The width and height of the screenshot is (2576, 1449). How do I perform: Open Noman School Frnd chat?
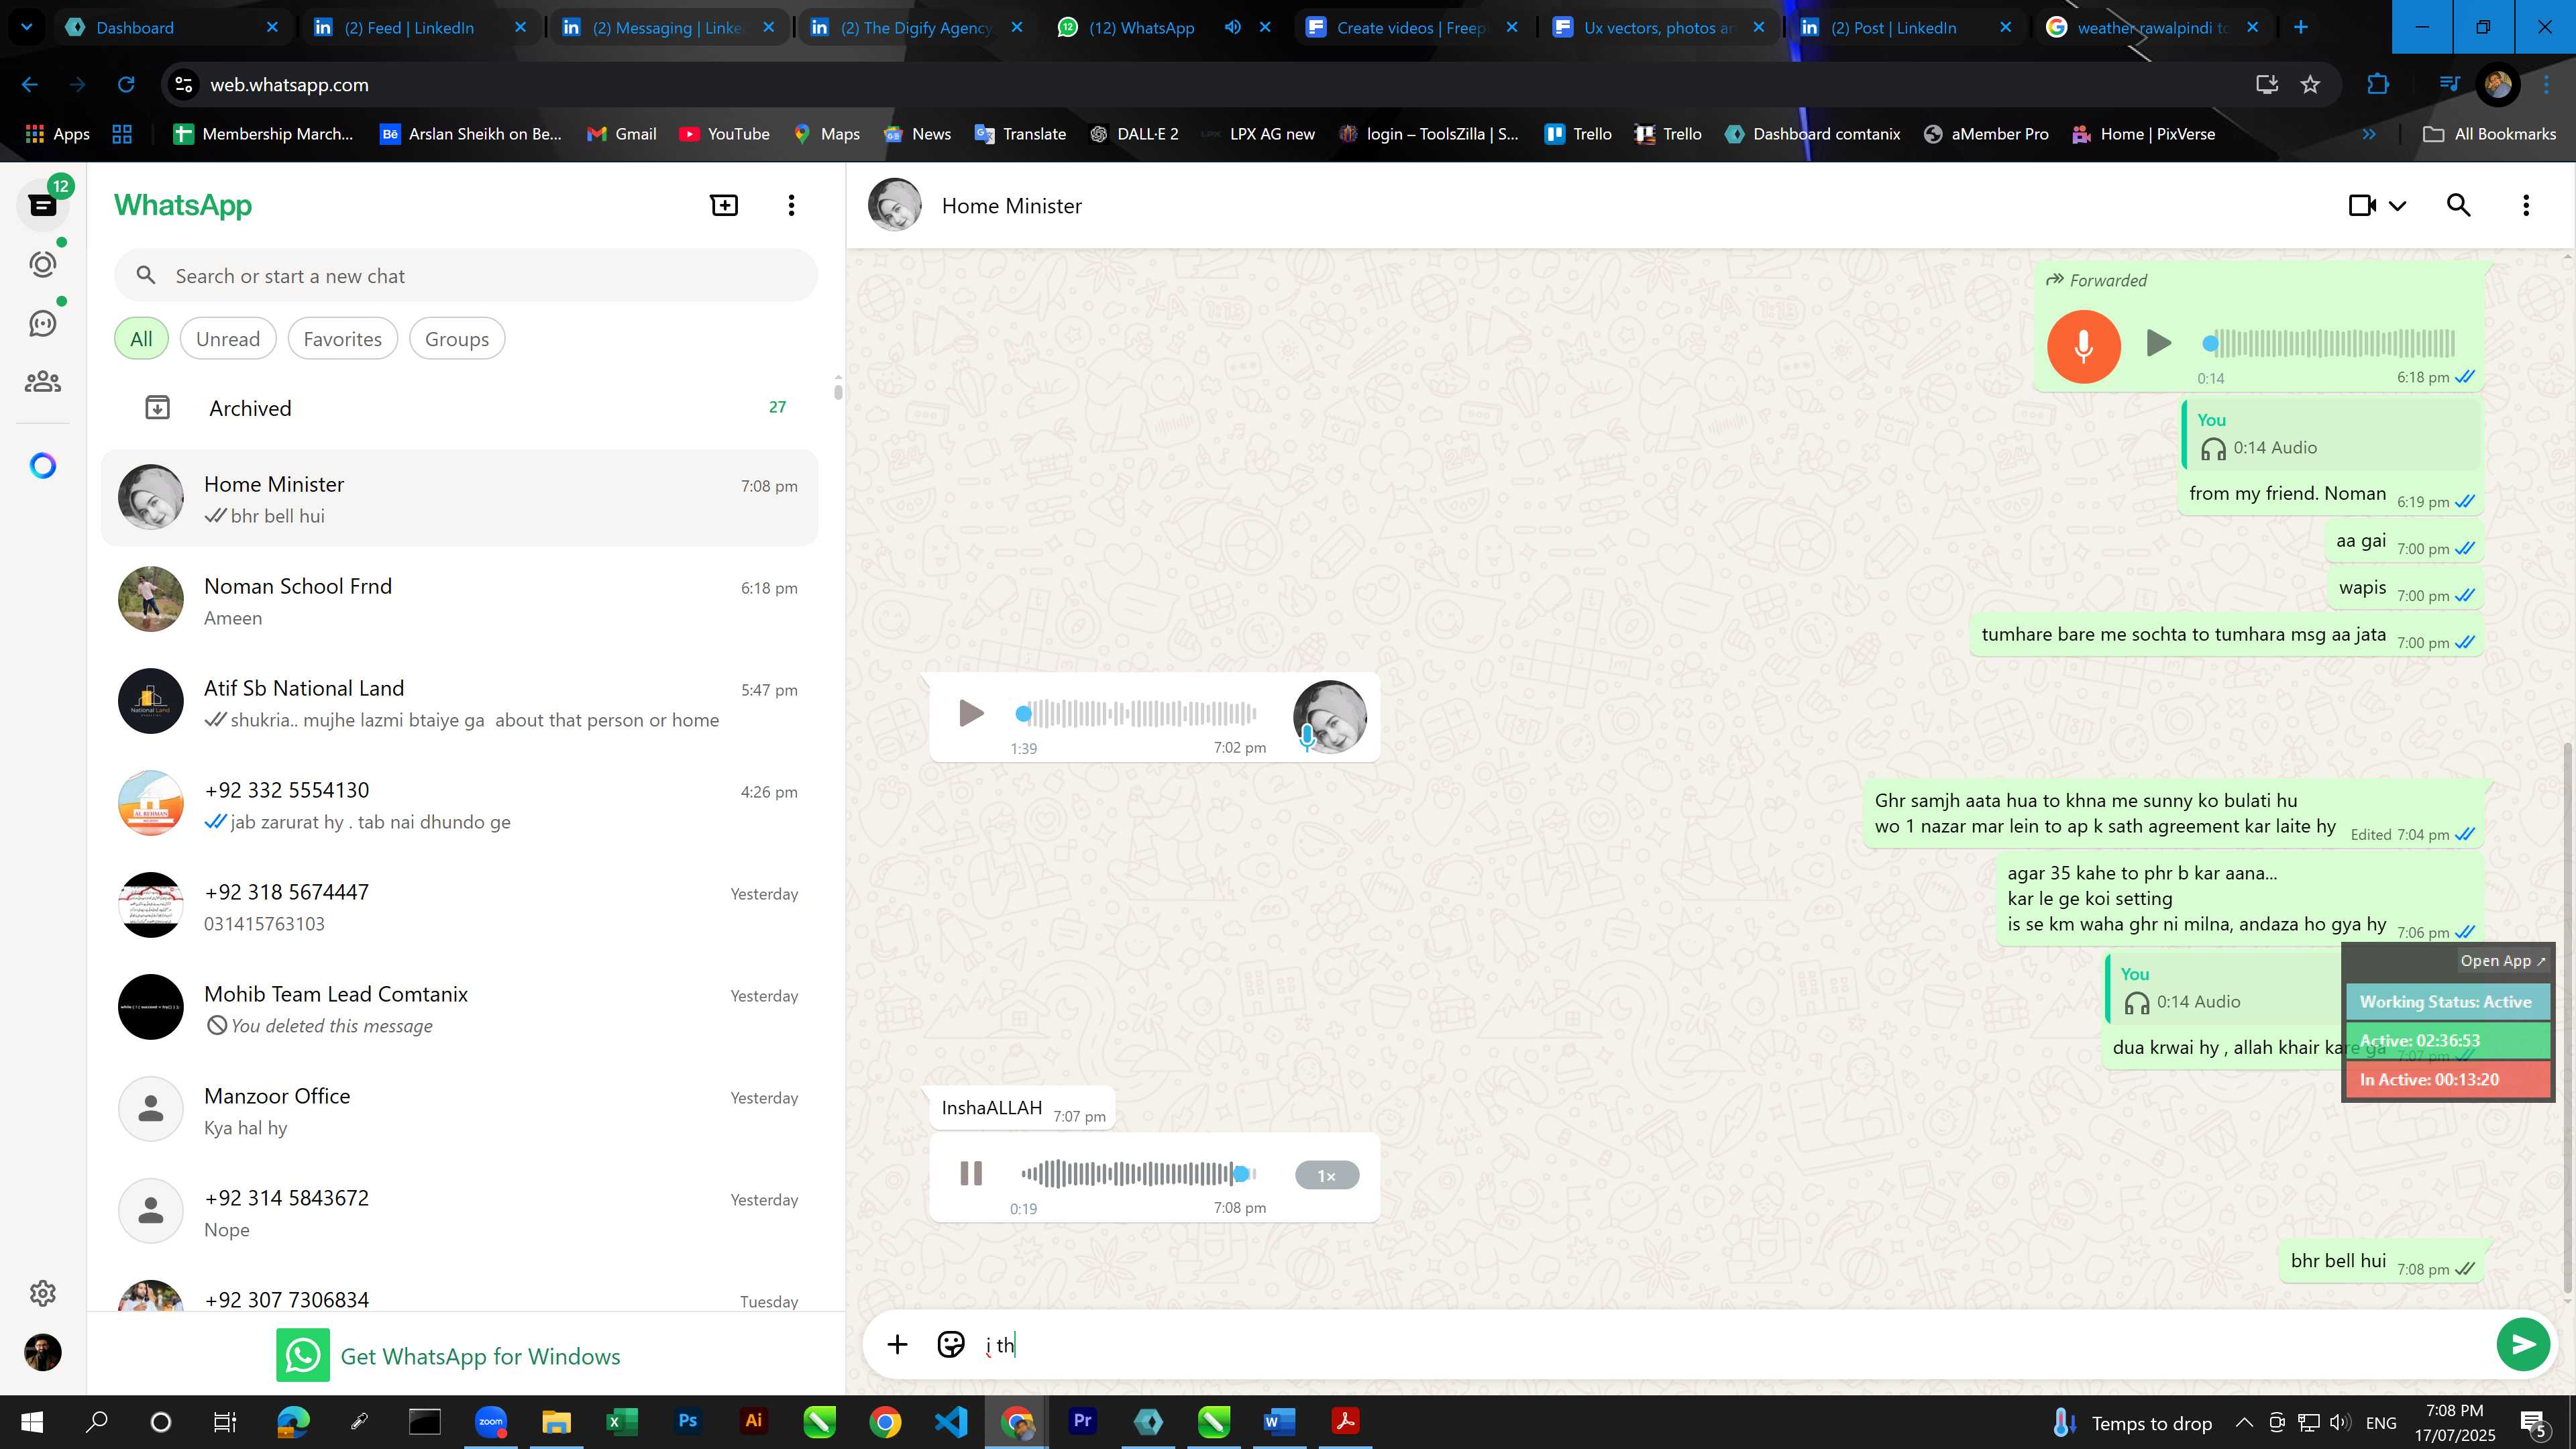click(460, 601)
